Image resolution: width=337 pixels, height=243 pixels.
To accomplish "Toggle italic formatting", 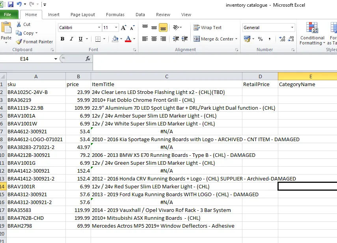I will pyautogui.click(x=71, y=39).
